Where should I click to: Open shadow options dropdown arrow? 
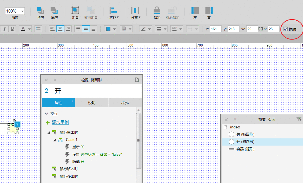click(x=130, y=29)
